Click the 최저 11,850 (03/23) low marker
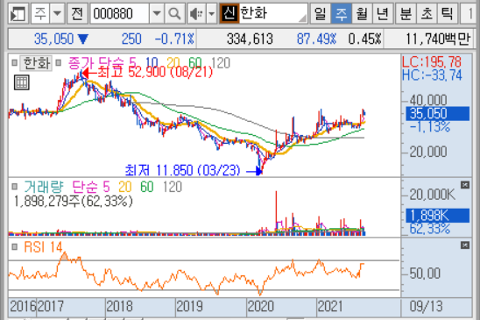Image resolution: width=480 pixels, height=320 pixels. 194,170
